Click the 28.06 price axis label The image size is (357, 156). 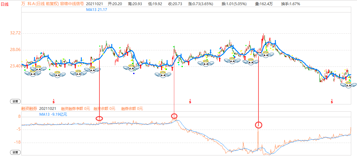pos(15,50)
